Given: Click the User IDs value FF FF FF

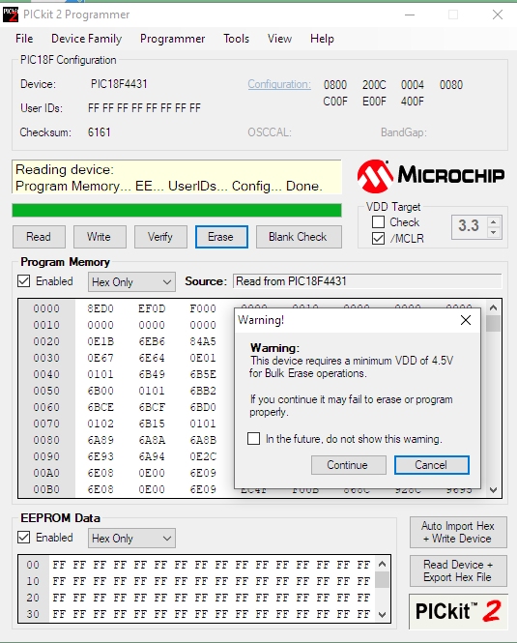Looking at the screenshot, I should (x=144, y=108).
